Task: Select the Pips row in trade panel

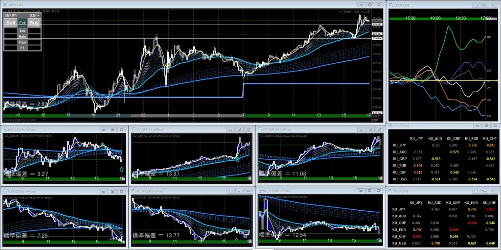Action: point(23,42)
